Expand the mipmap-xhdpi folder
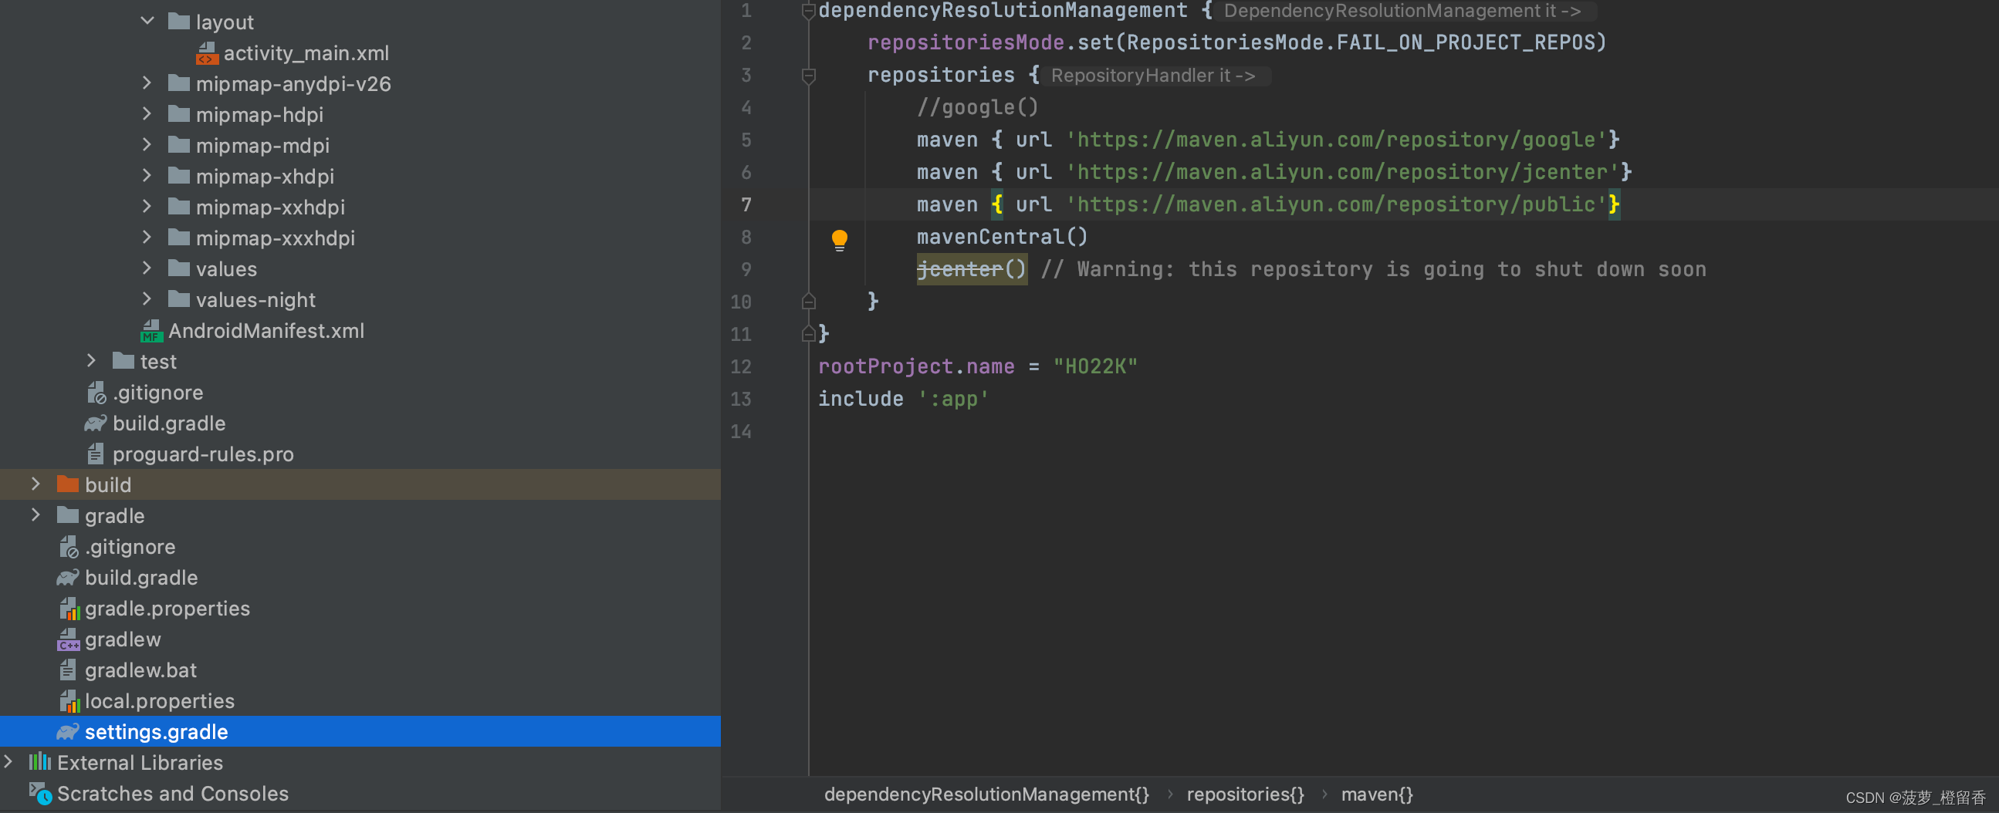This screenshot has width=1999, height=813. (x=147, y=176)
